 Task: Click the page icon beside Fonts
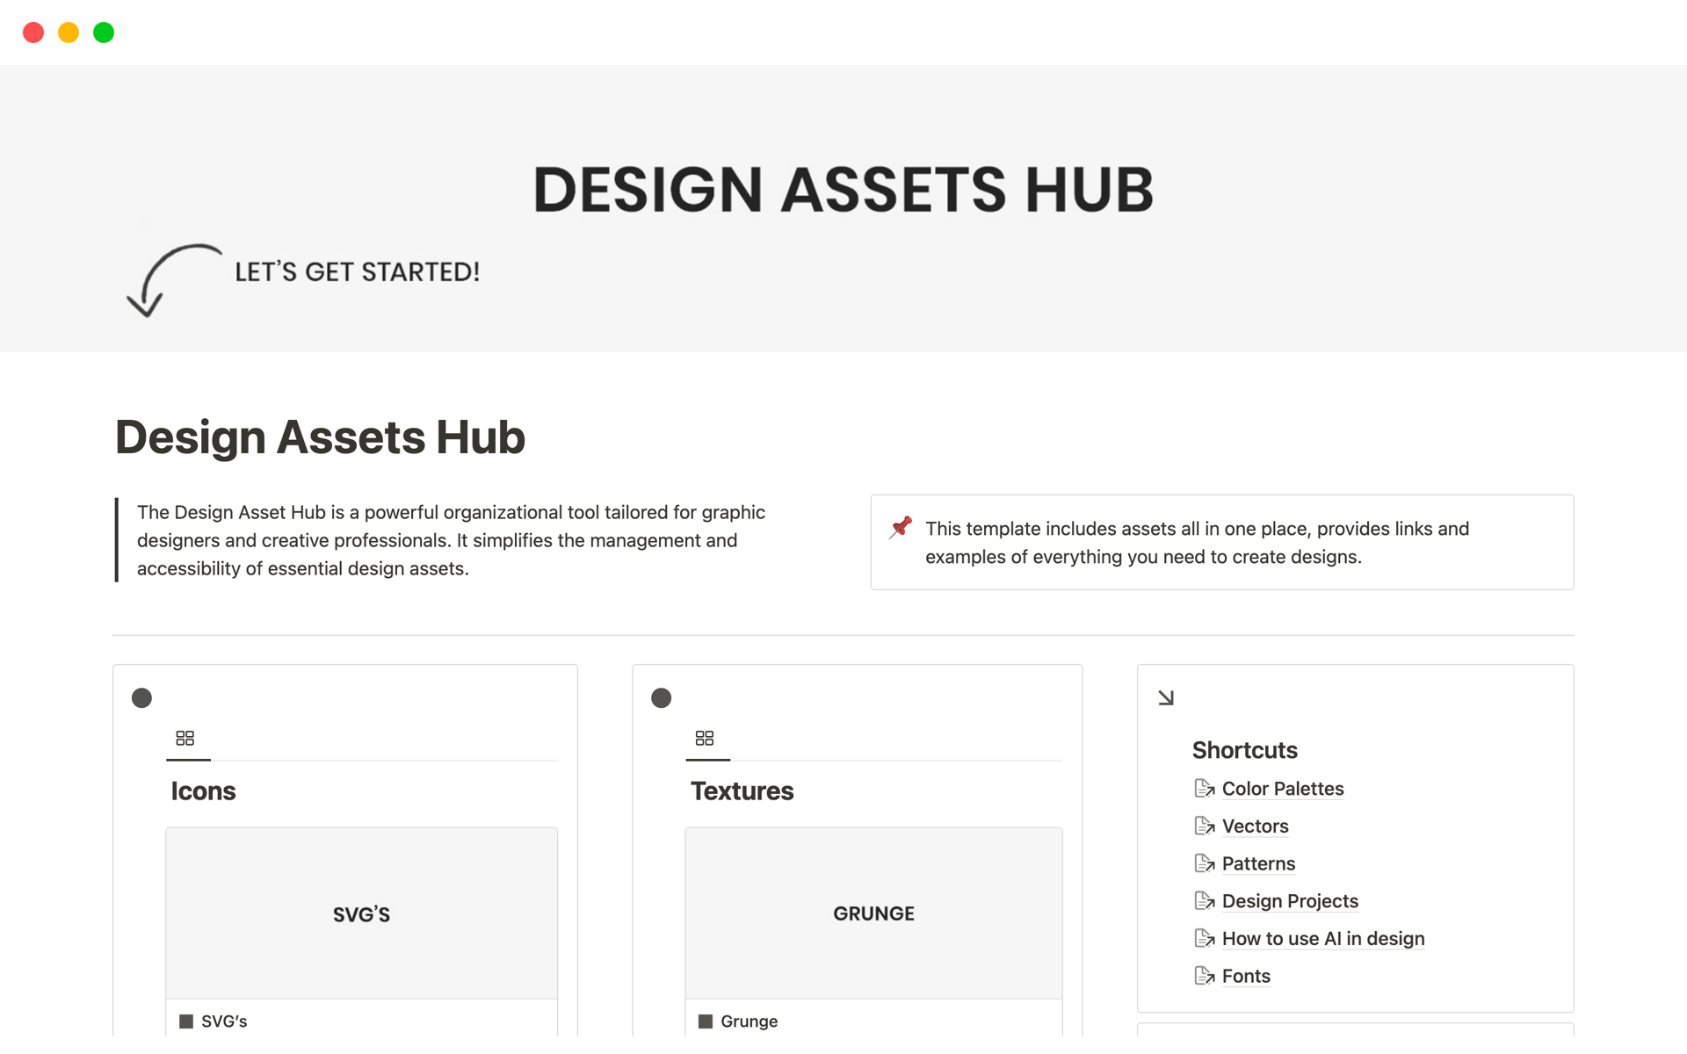point(1203,975)
